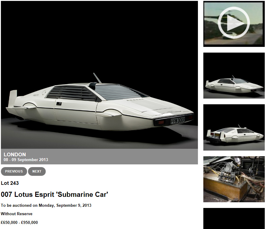Click the Lot 243 label
265x229 pixels.
pos(10,183)
